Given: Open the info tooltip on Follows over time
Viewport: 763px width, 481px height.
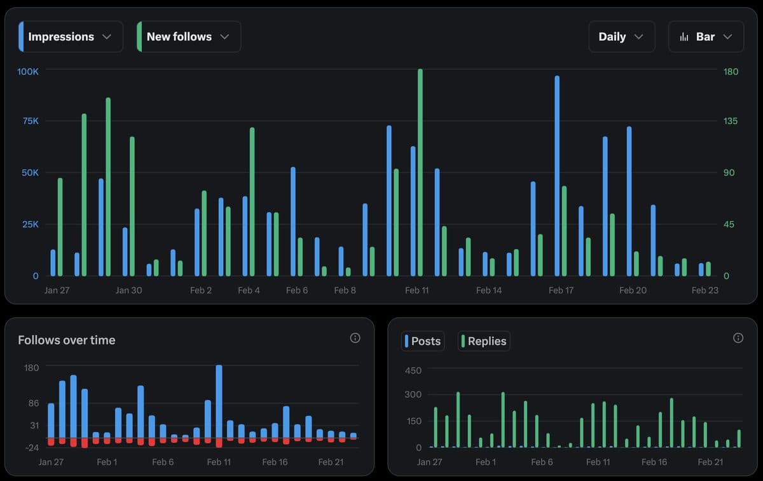Looking at the screenshot, I should [x=355, y=337].
